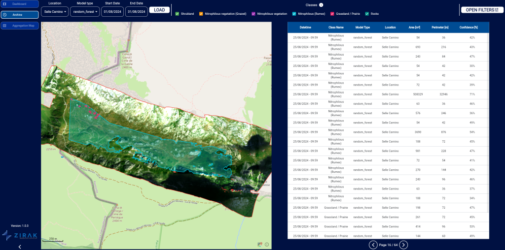Viewport: 505px width, 250px height.
Task: Go to the next table page
Action: pyautogui.click(x=403, y=245)
